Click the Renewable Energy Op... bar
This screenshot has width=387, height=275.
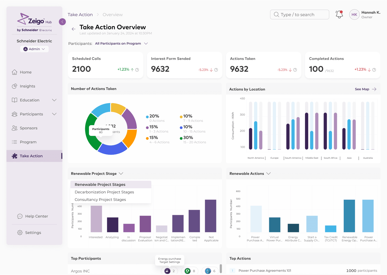pos(349,216)
